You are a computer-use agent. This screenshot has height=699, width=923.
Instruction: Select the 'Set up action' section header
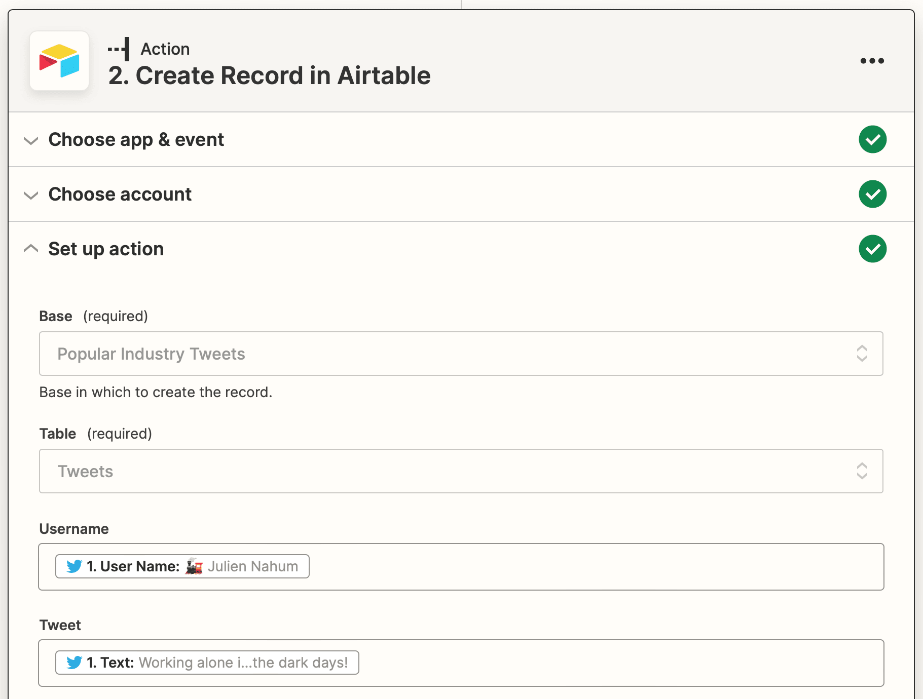105,249
